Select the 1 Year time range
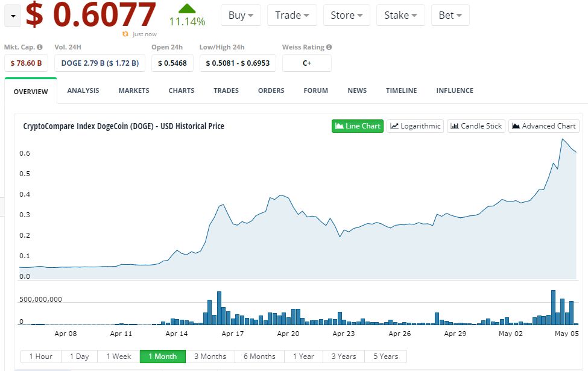 coord(303,357)
